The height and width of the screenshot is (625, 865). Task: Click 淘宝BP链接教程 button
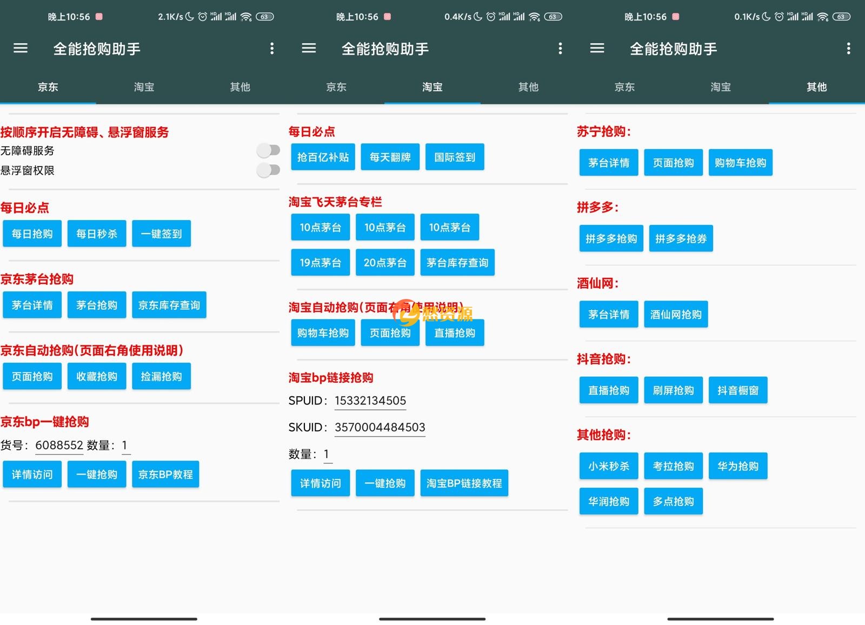(464, 483)
